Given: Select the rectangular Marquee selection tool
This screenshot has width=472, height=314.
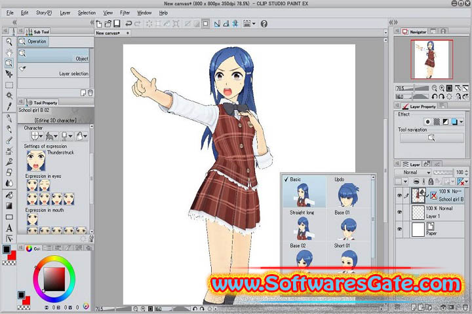Looking at the screenshot, I should (x=9, y=85).
